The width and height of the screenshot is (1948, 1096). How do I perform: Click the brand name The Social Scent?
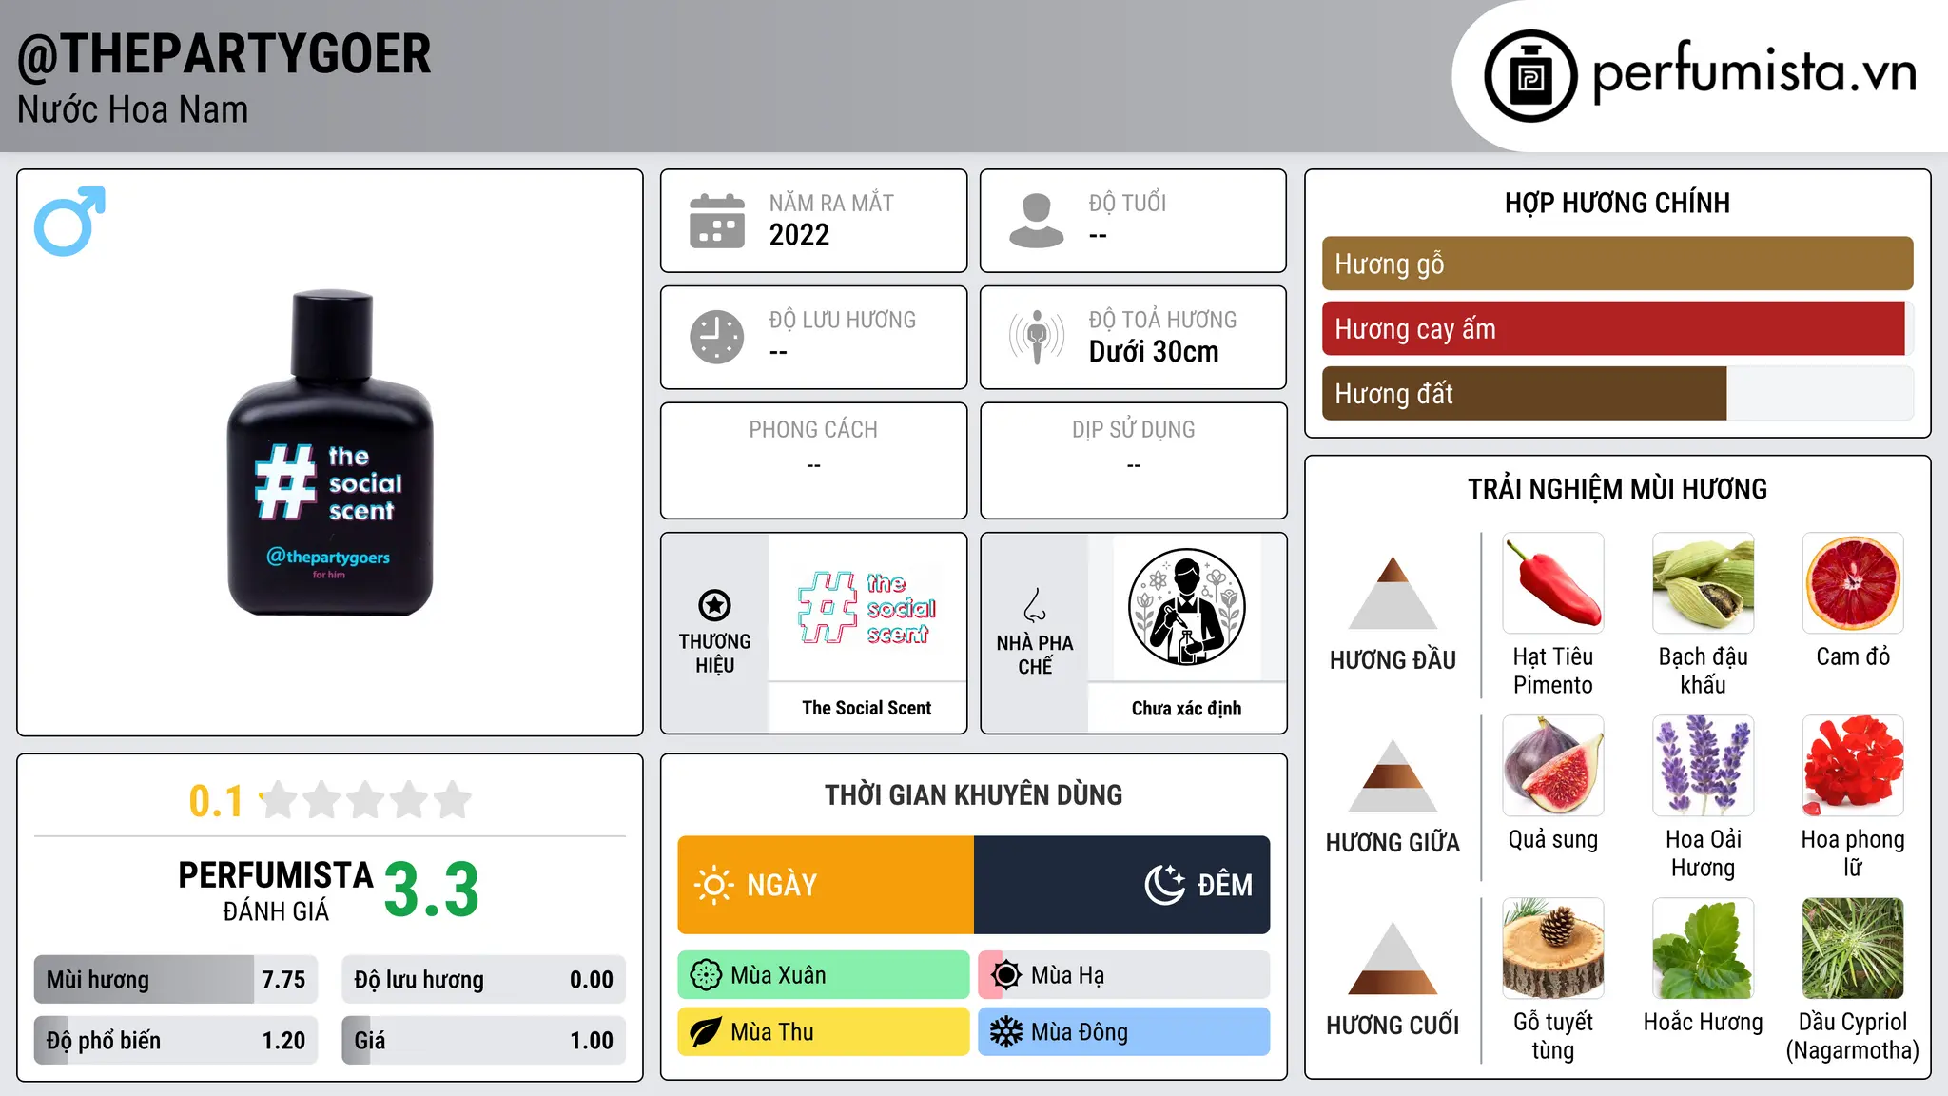click(x=867, y=708)
